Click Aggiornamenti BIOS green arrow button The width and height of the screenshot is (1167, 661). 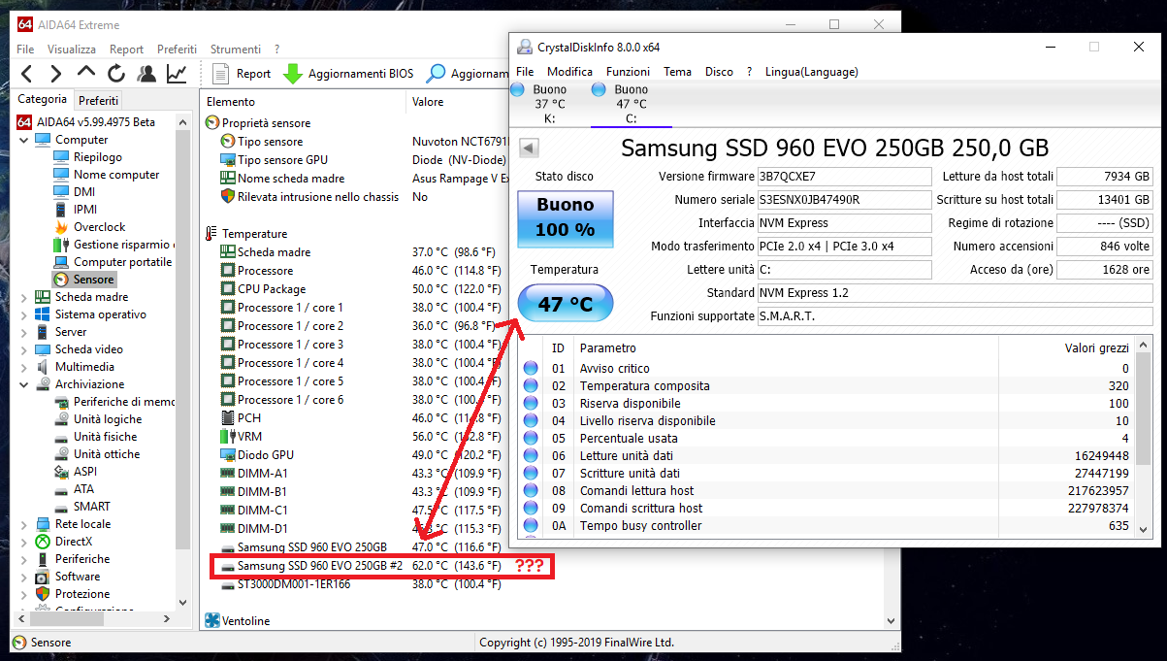coord(348,73)
